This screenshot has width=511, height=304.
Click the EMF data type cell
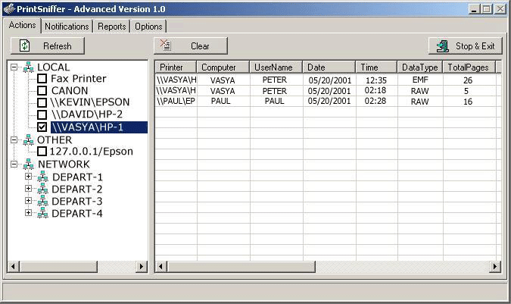[420, 80]
